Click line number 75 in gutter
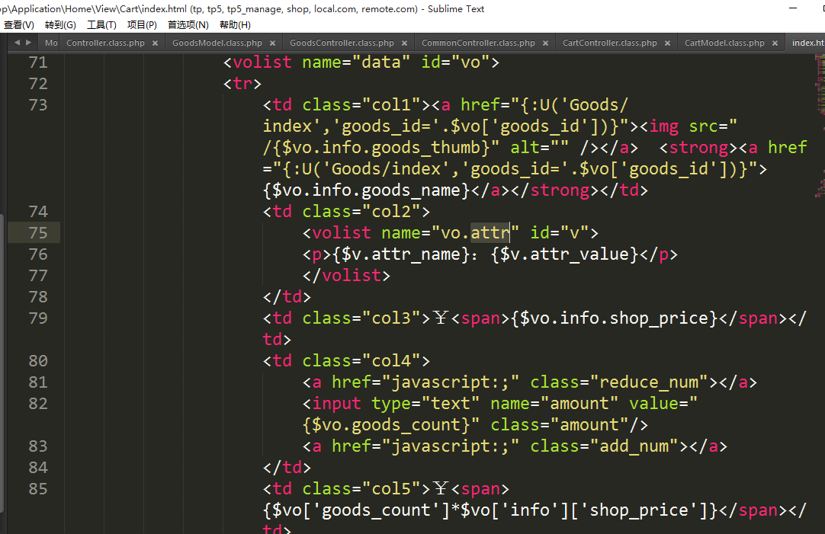This screenshot has width=825, height=534. point(38,233)
